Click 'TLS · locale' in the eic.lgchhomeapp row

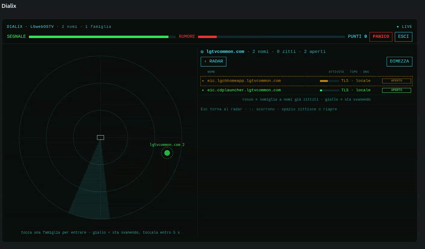click(356, 81)
